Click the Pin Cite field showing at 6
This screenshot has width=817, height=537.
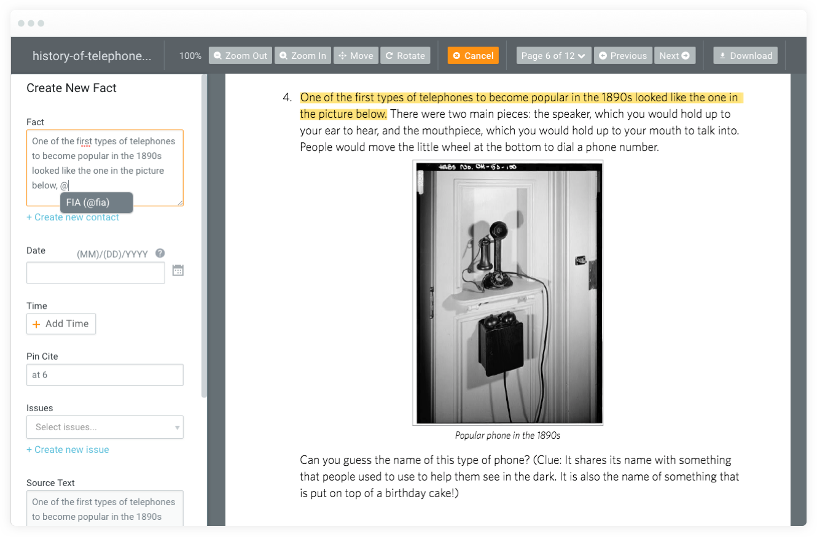pos(104,374)
